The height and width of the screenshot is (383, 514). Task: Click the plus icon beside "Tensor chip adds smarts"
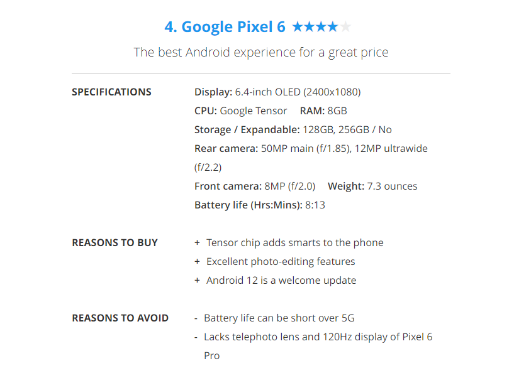coord(198,243)
